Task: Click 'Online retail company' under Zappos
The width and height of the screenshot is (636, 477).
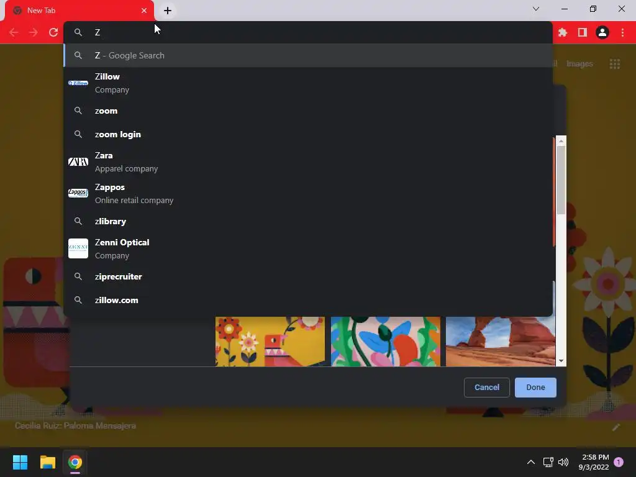Action: 134,201
